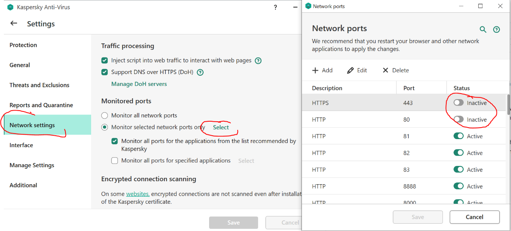The width and height of the screenshot is (511, 231).
Task: Select Monitor all network ports option
Action: tap(105, 115)
